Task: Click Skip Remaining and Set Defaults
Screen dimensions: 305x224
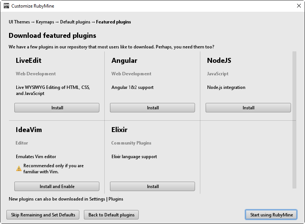Action: pyautogui.click(x=43, y=215)
